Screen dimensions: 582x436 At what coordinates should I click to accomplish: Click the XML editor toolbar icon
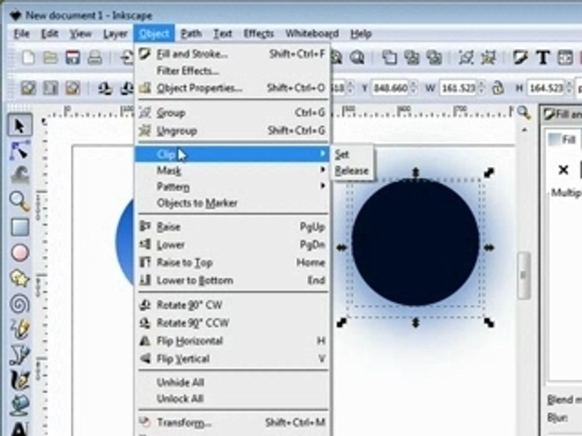click(x=565, y=58)
